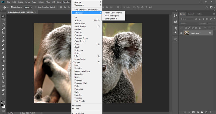
Task: Select the History Brush tool
Action: [x=3, y=53]
